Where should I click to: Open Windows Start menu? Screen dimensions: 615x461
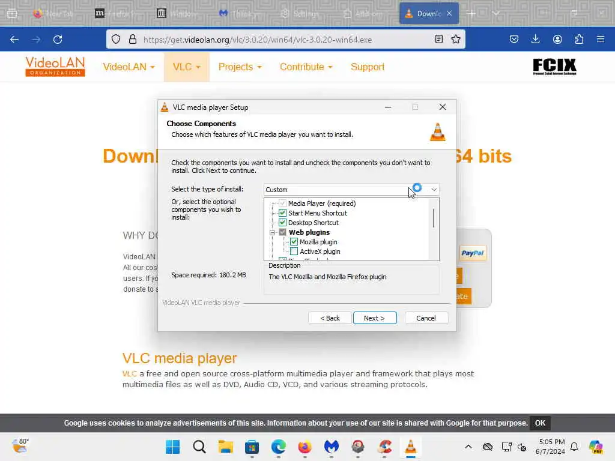pyautogui.click(x=172, y=447)
